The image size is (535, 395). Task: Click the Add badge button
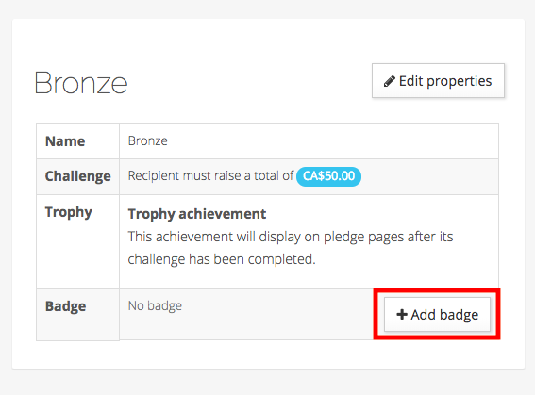tap(437, 314)
